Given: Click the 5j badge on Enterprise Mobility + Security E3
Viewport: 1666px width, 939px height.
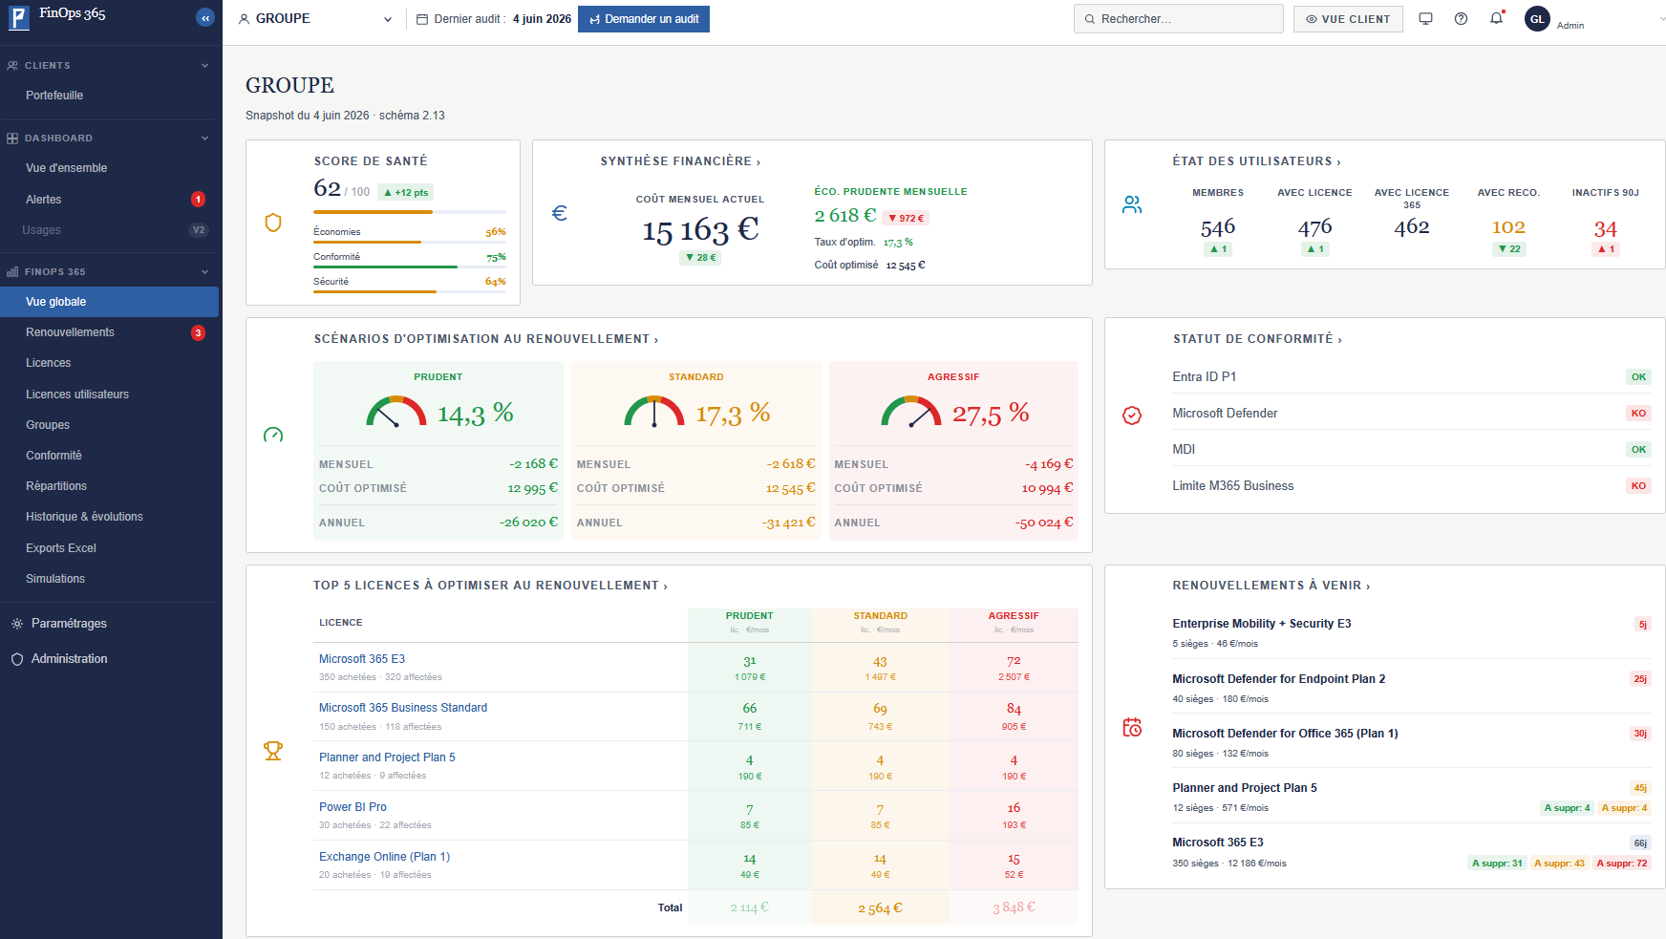Looking at the screenshot, I should (1643, 625).
